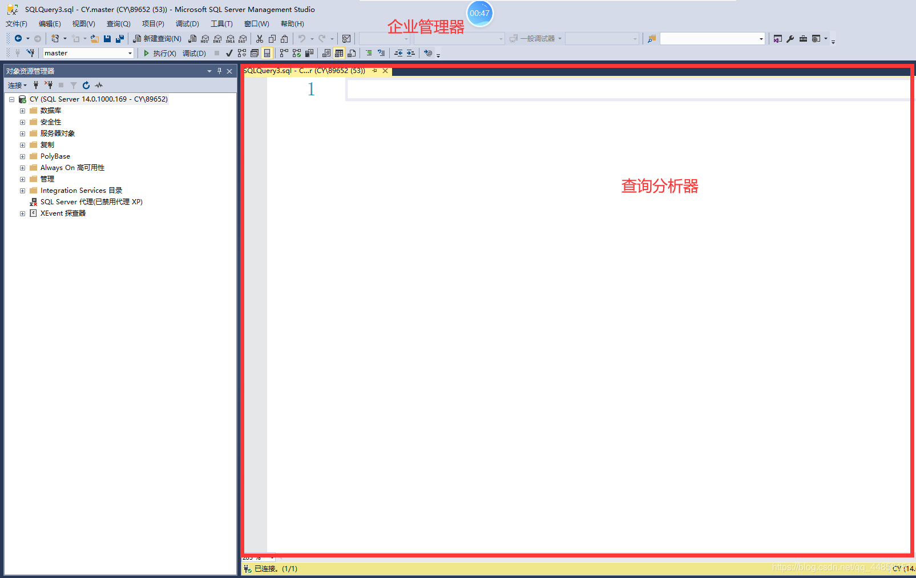Expand the XEvent 探查器 node
916x578 pixels.
22,213
